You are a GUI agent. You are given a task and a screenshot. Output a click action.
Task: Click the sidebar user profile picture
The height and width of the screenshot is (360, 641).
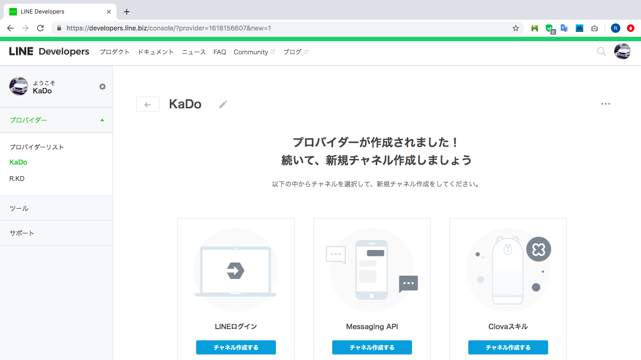click(19, 86)
